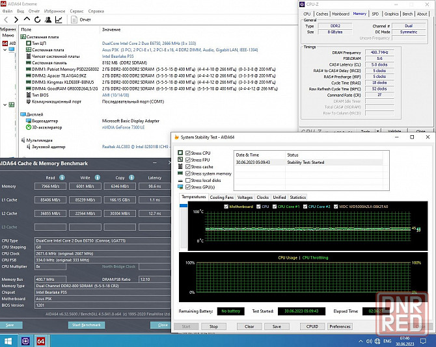Click the Write info icon in benchmark window
This screenshot has width=436, height=347.
click(x=98, y=177)
